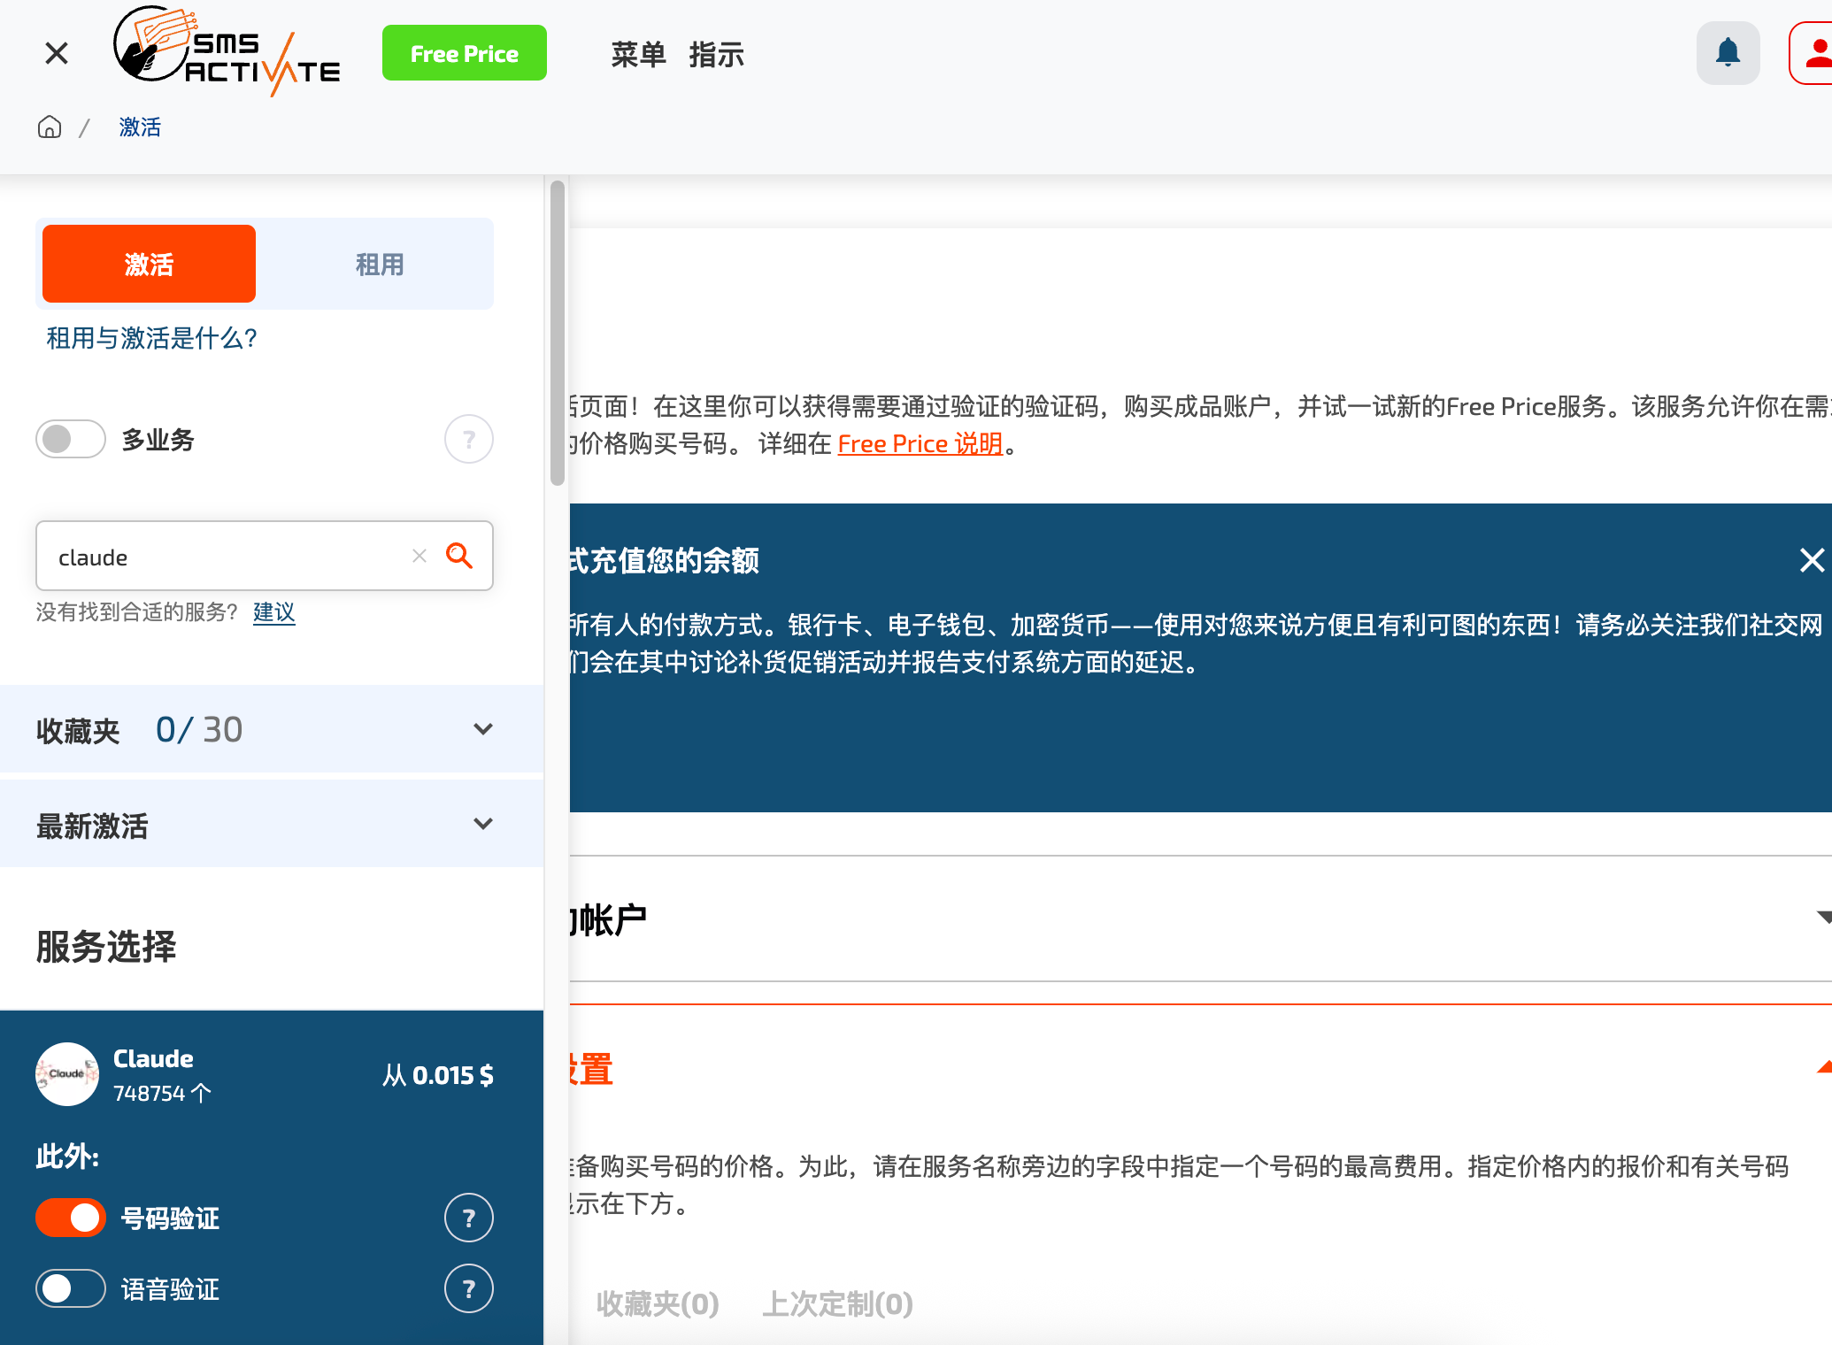Click the notification bell icon

point(1728,53)
